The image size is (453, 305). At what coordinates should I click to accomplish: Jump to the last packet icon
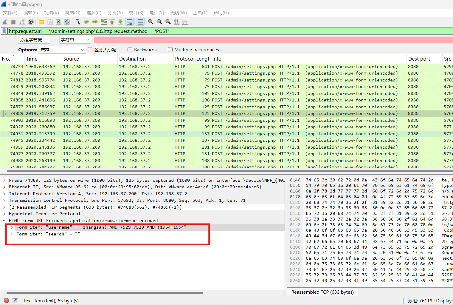(x=121, y=22)
